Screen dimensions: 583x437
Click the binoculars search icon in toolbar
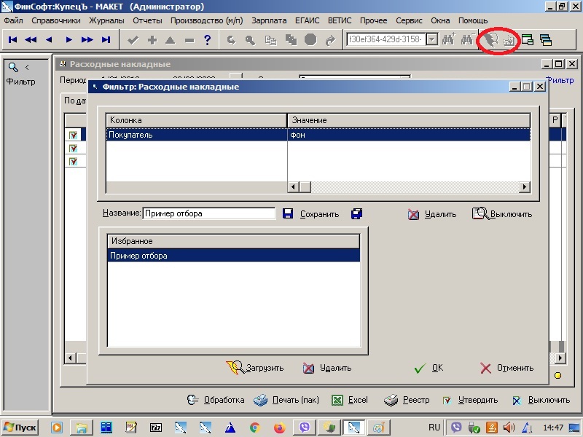point(448,39)
